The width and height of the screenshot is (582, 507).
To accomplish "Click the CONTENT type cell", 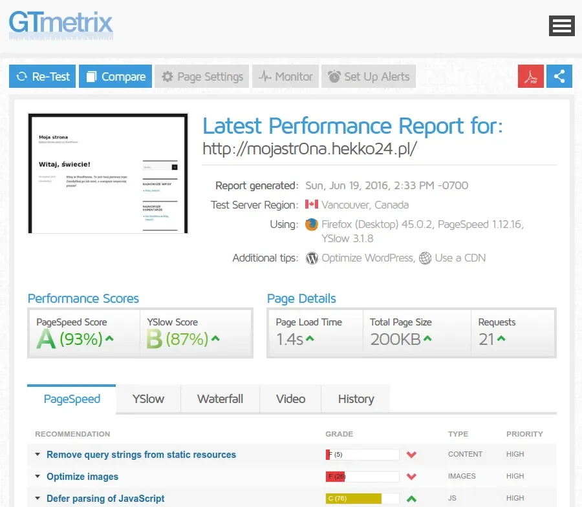I will [465, 455].
